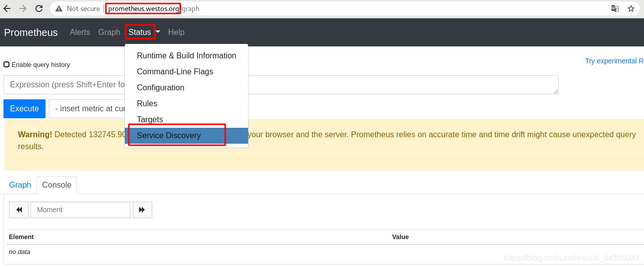This screenshot has width=644, height=267.
Task: Click the Value column header
Action: coord(400,237)
